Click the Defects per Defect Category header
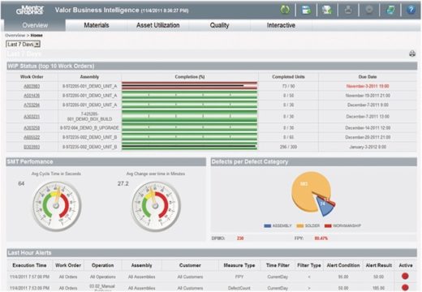 click(314, 161)
